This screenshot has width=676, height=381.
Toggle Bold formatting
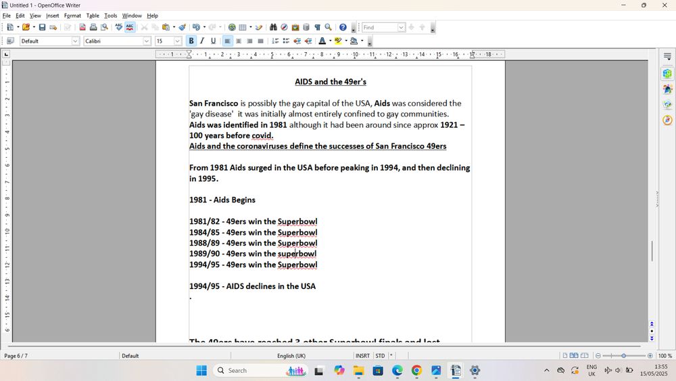point(191,41)
